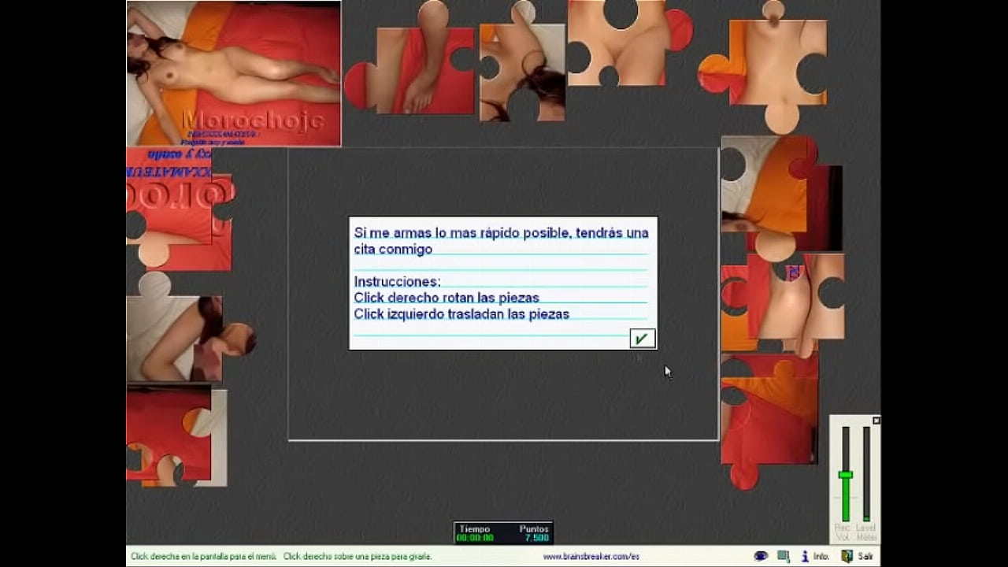
Task: Close the volume panel with its X
Action: click(876, 421)
